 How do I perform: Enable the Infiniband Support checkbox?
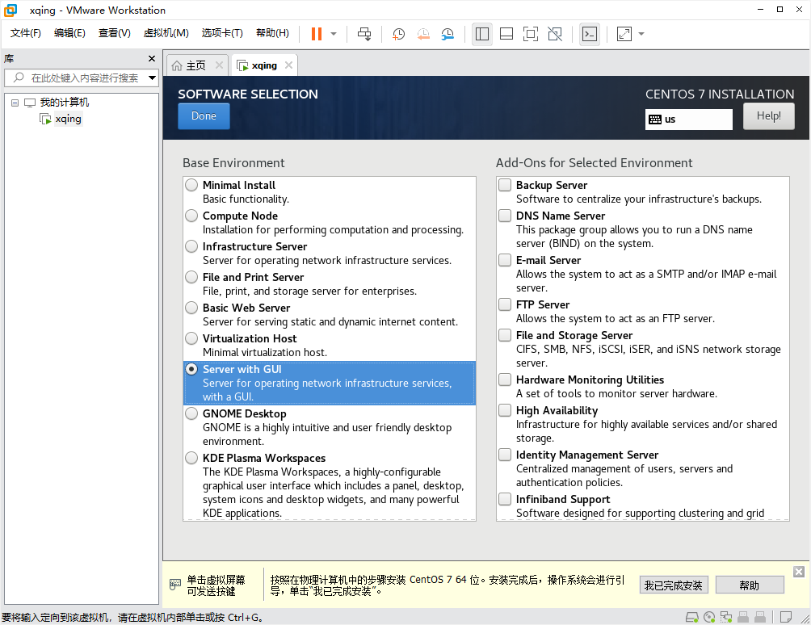click(x=505, y=499)
